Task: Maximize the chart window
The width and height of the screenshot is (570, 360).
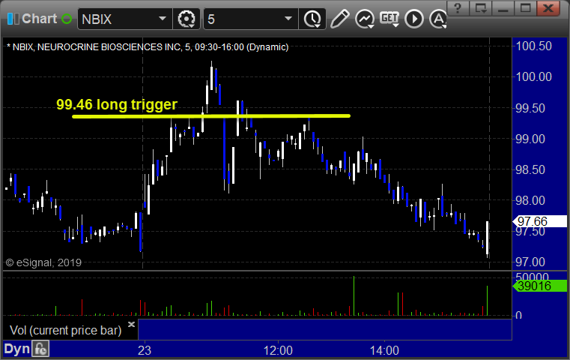Action: pyautogui.click(x=525, y=8)
